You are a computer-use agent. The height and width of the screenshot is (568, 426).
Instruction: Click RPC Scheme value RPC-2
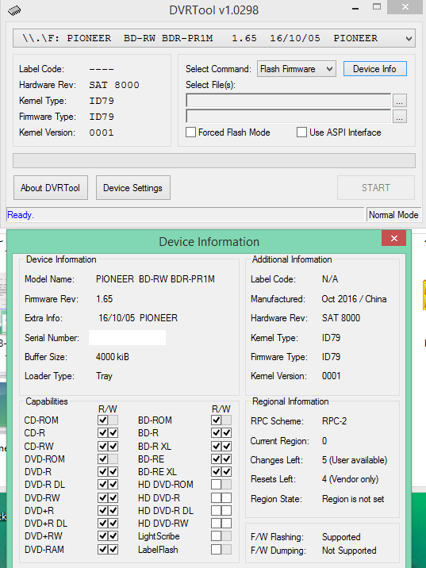tap(334, 421)
